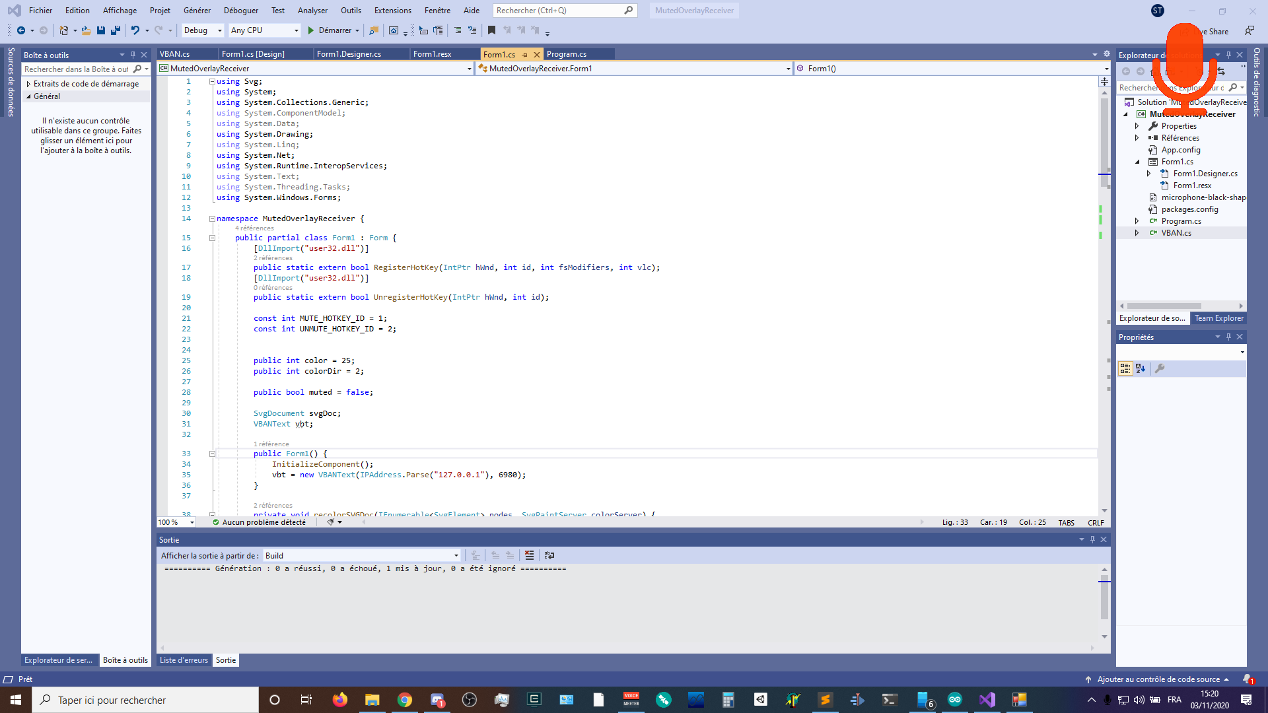This screenshot has height=713, width=1268.
Task: Collapse the namespace MutedOverlayReceiver code block
Action: [212, 219]
